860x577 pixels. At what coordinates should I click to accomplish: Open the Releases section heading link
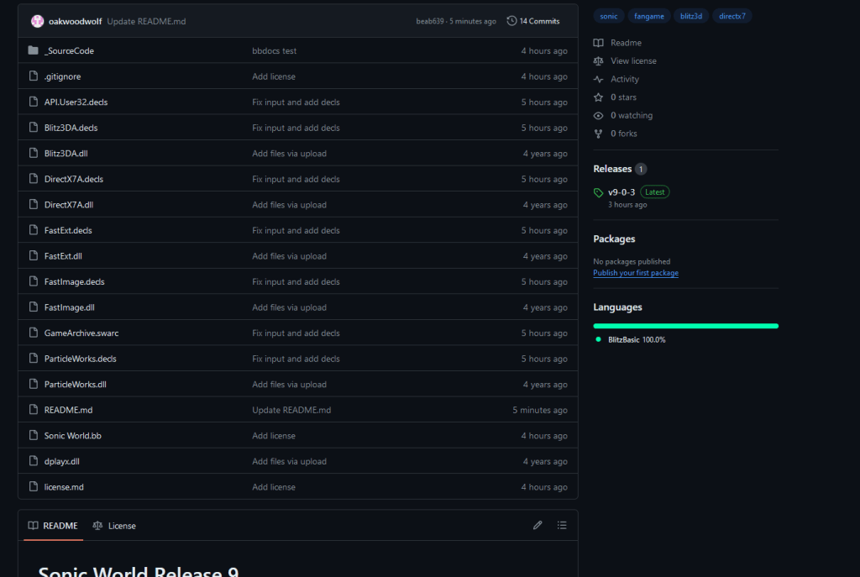[x=612, y=169]
